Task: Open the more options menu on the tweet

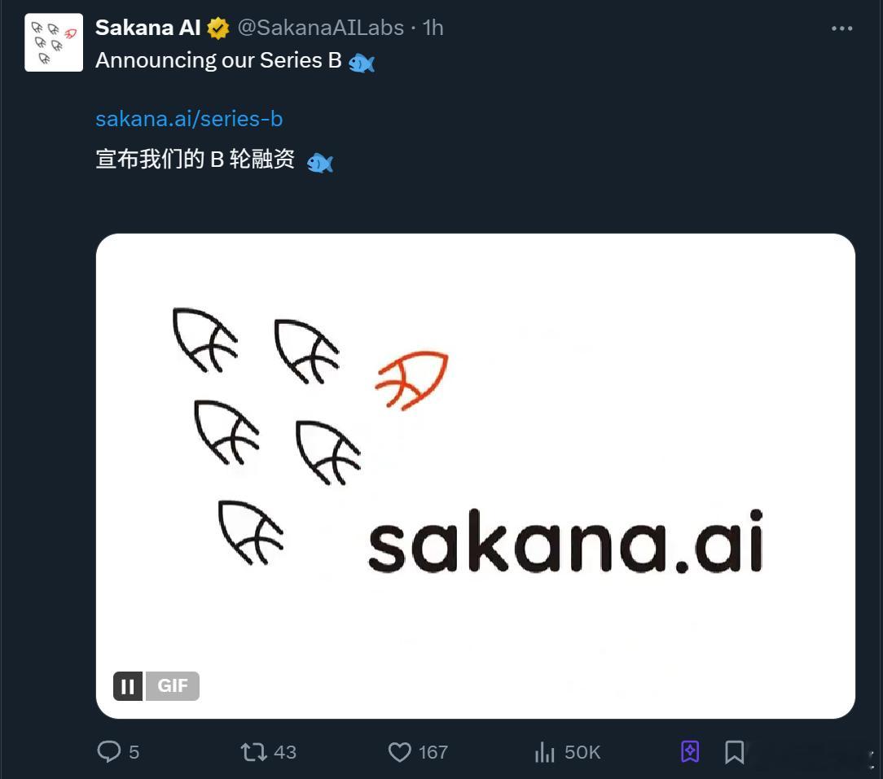Action: pyautogui.click(x=841, y=27)
